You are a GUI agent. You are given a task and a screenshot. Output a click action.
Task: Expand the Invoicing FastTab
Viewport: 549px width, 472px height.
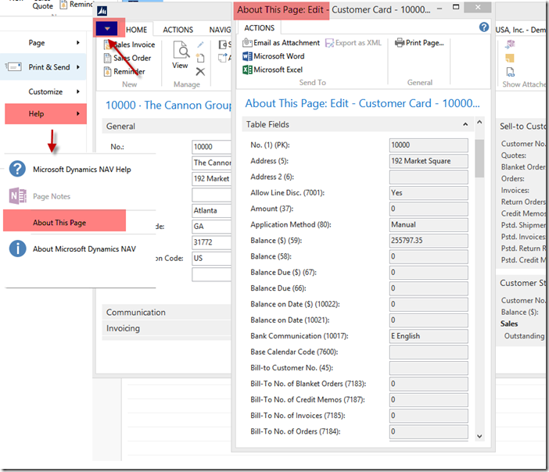(x=167, y=328)
